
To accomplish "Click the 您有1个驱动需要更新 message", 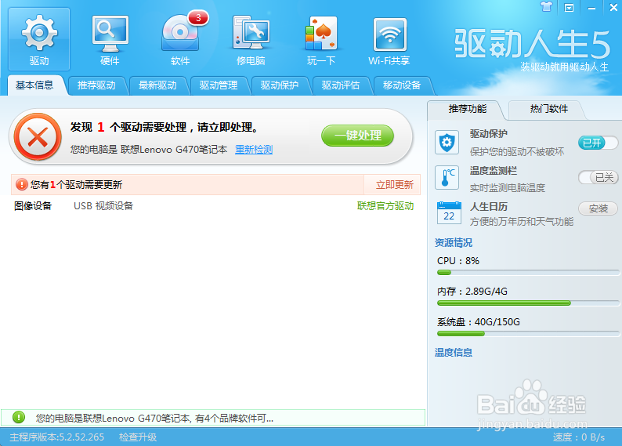I will [x=76, y=185].
